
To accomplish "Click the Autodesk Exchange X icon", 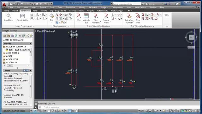I will coord(166,4).
